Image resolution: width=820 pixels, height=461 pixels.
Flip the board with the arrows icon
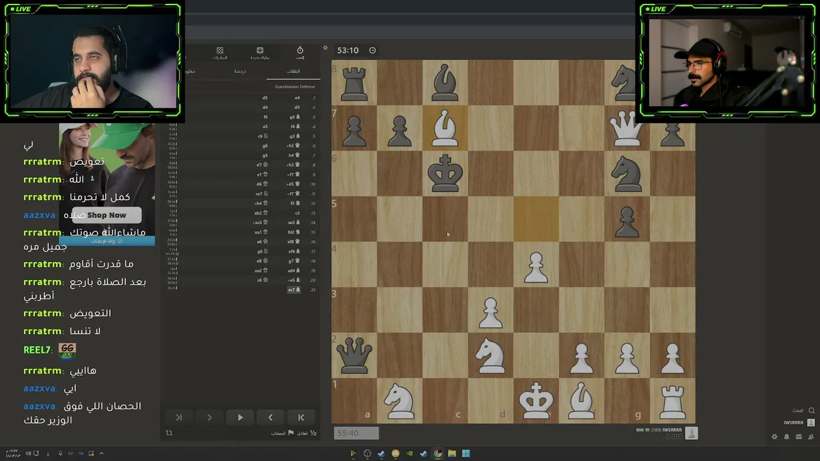click(x=169, y=433)
